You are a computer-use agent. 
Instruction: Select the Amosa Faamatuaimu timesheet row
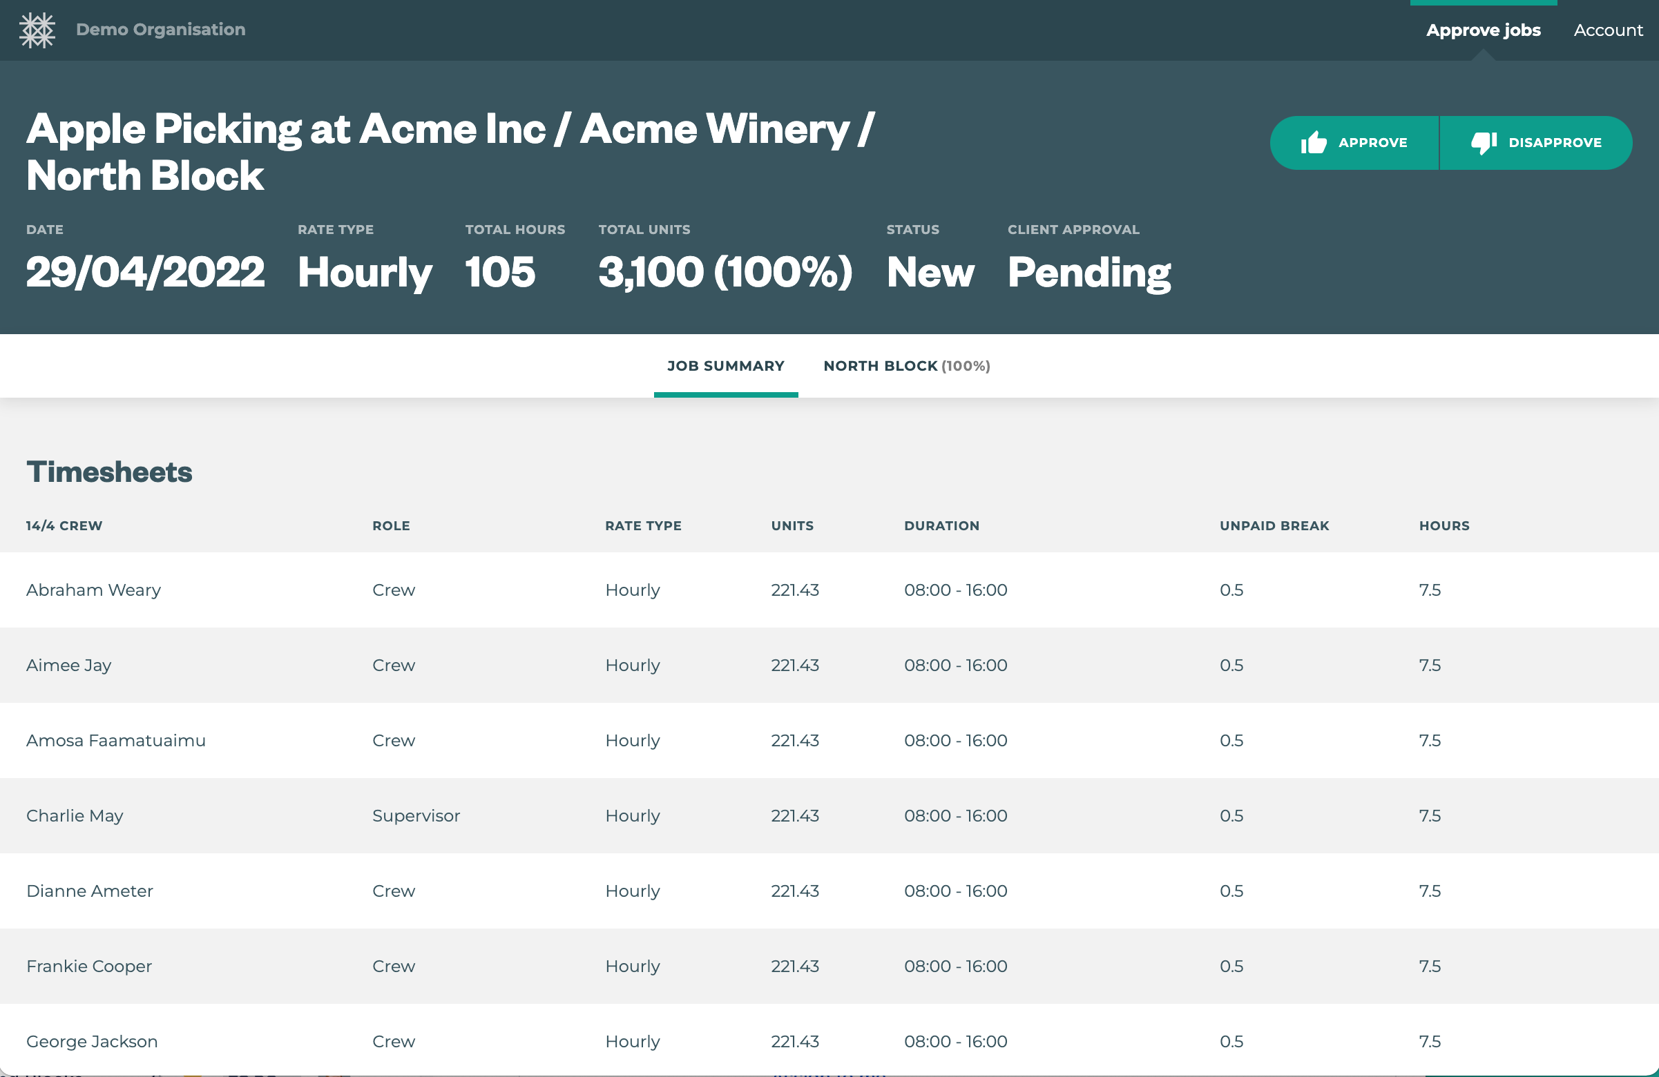point(116,741)
